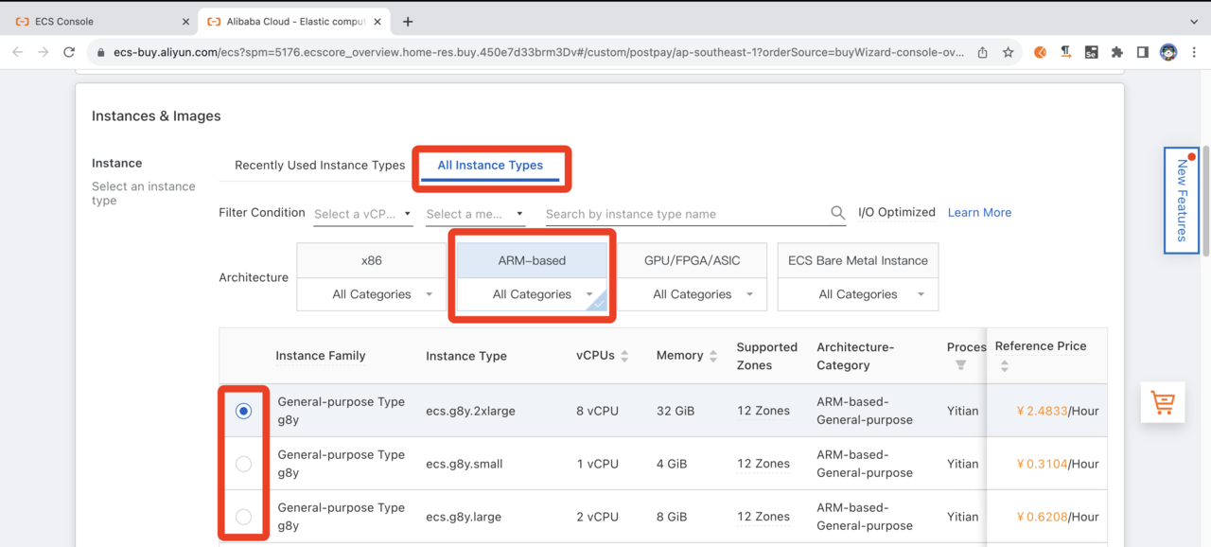Sort the Memory column
This screenshot has height=547, width=1211.
point(713,356)
